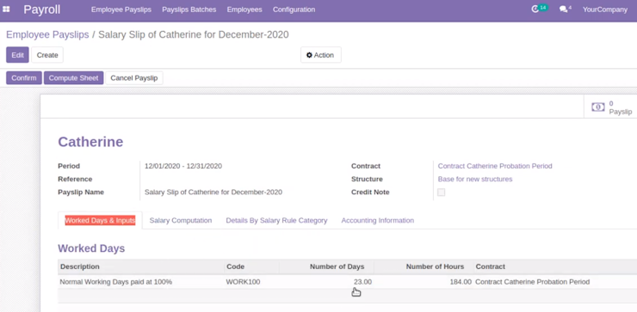The image size is (637, 312).
Task: Switch to Details By Salary Rule Category tab
Action: 276,220
